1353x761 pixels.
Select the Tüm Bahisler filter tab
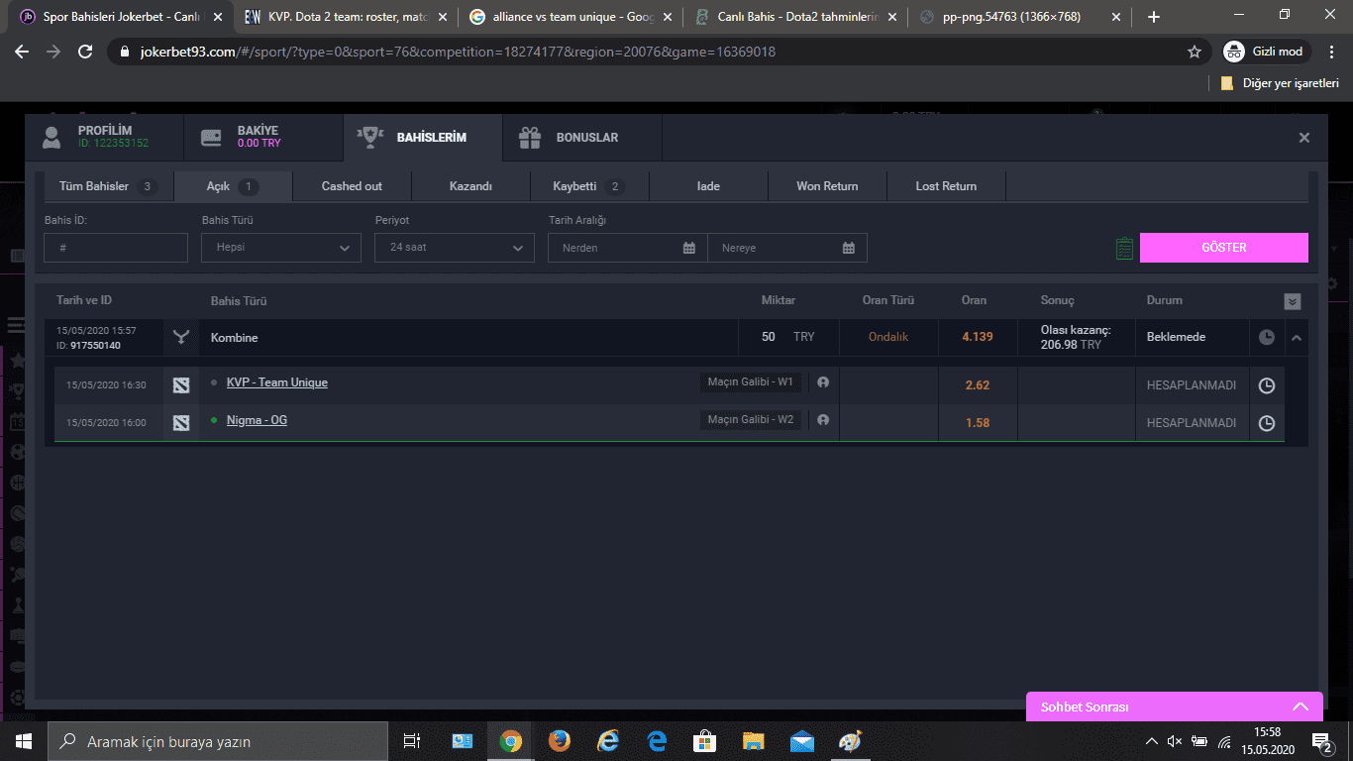coord(107,186)
